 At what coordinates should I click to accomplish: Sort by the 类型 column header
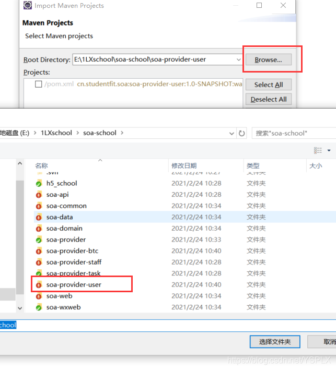[x=253, y=165]
